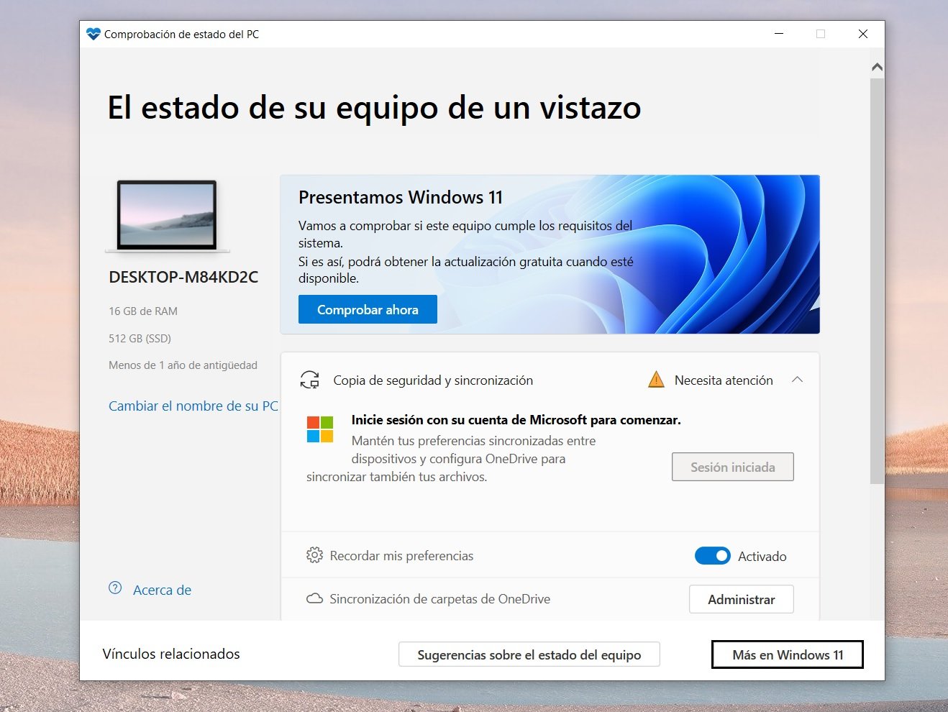Click the laptop thumbnail image
948x712 pixels.
(x=167, y=216)
